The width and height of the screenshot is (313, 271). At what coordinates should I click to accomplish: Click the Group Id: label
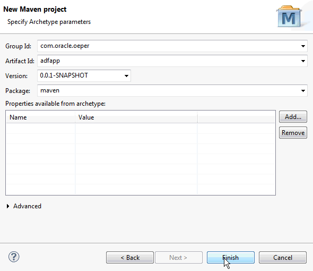pos(18,46)
